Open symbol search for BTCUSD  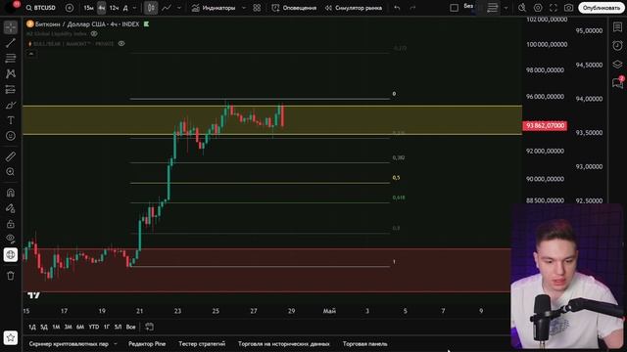tap(41, 8)
